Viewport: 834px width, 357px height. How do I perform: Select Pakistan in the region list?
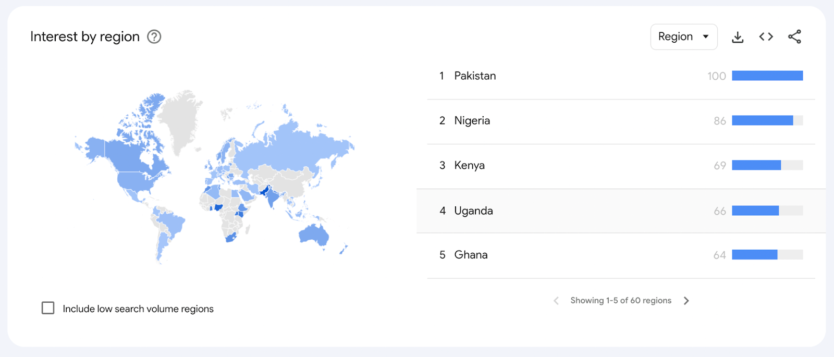point(475,76)
